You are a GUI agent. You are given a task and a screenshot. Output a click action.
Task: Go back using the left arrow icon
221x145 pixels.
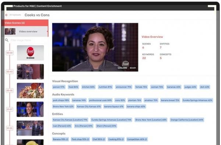click(x=7, y=15)
